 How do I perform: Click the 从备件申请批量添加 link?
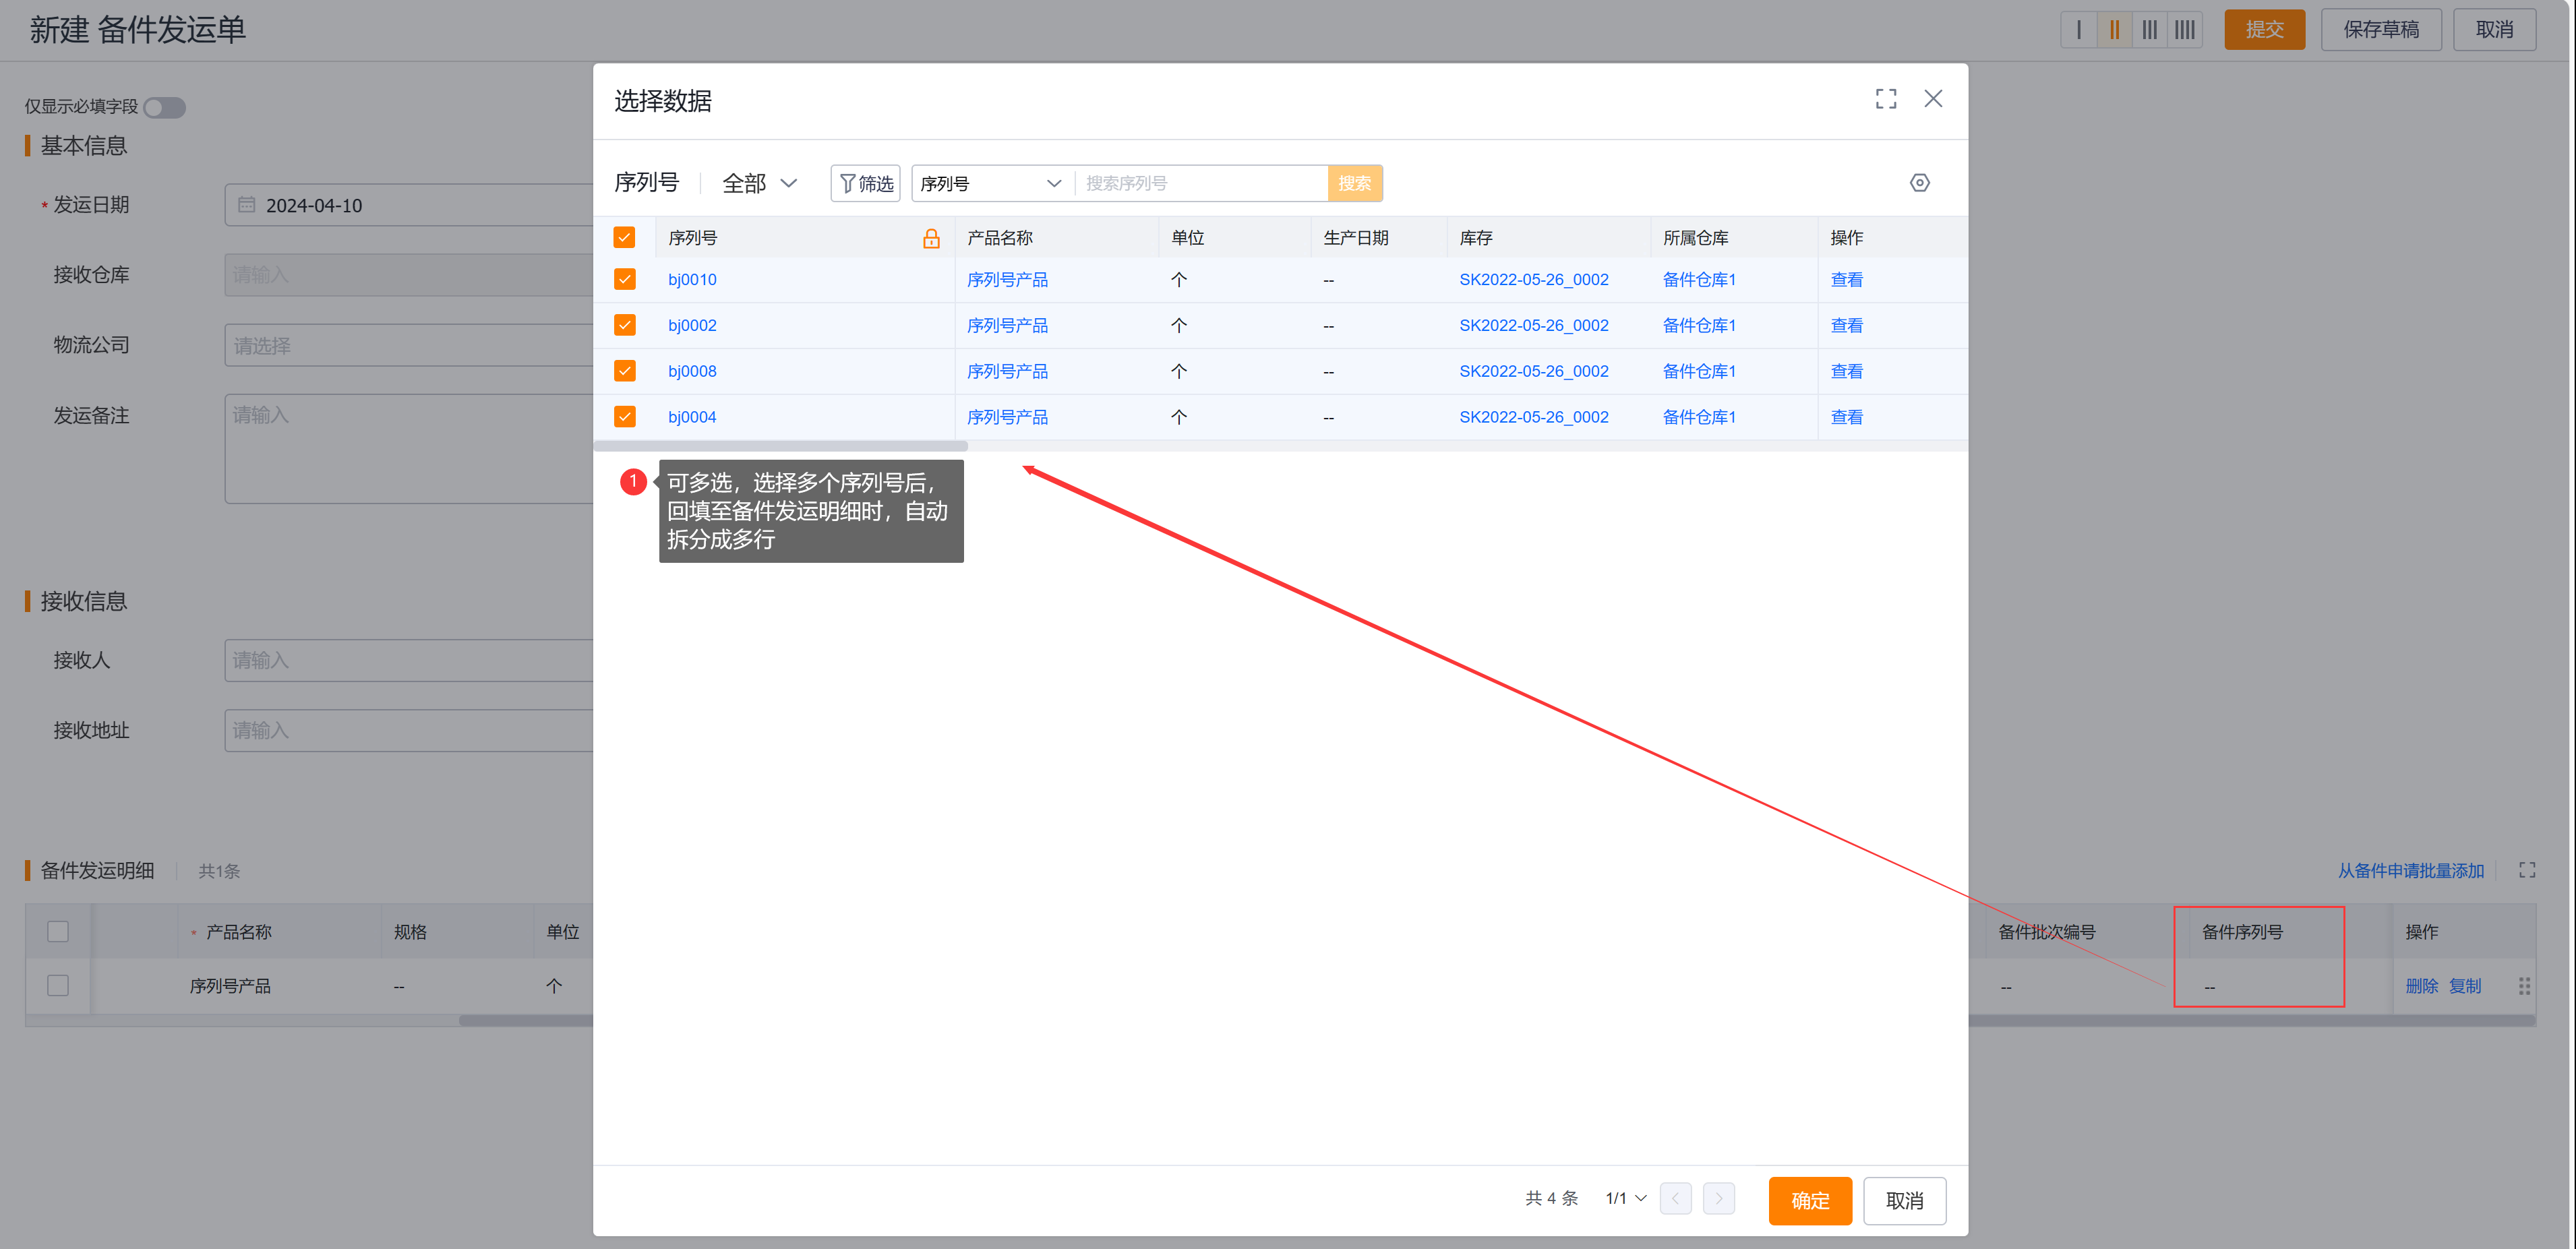click(2411, 870)
